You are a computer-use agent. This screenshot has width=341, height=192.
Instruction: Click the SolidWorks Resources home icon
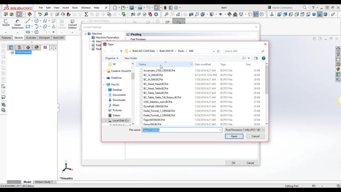click(x=338, y=49)
